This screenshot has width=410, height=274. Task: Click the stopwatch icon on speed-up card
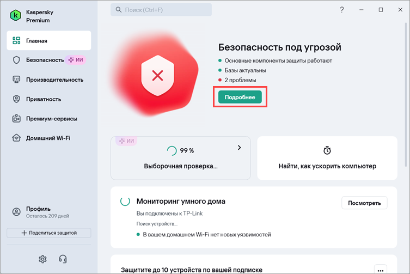click(327, 150)
